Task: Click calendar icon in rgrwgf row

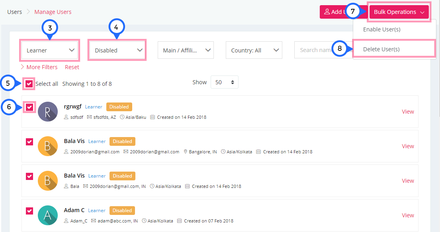Action: [153, 117]
